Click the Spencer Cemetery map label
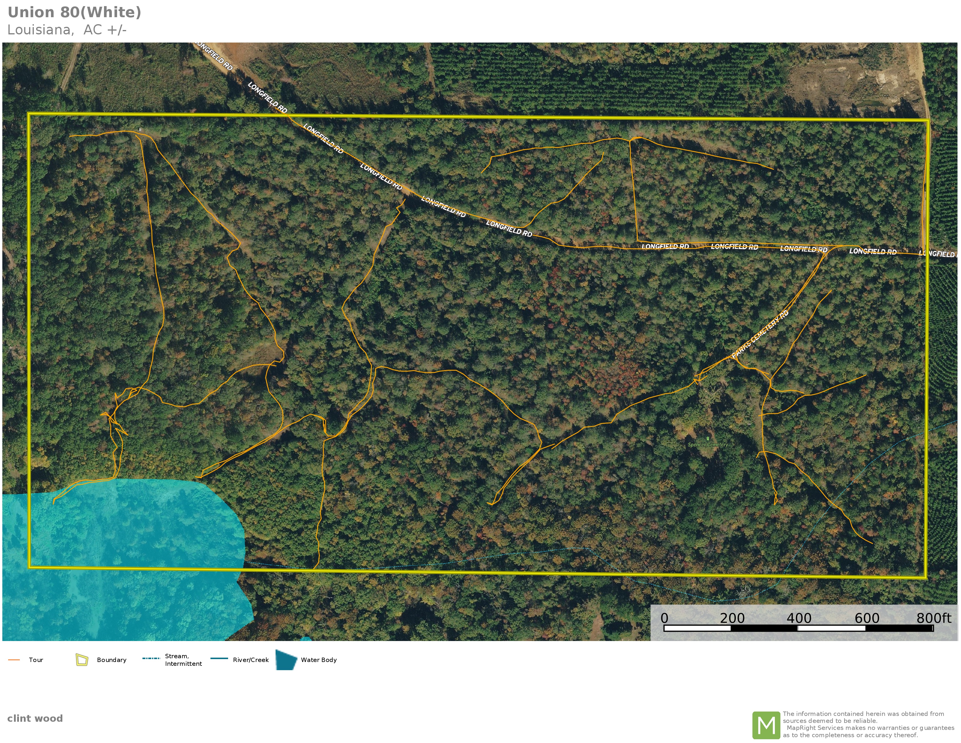This screenshot has height=743, width=961. pyautogui.click(x=708, y=445)
